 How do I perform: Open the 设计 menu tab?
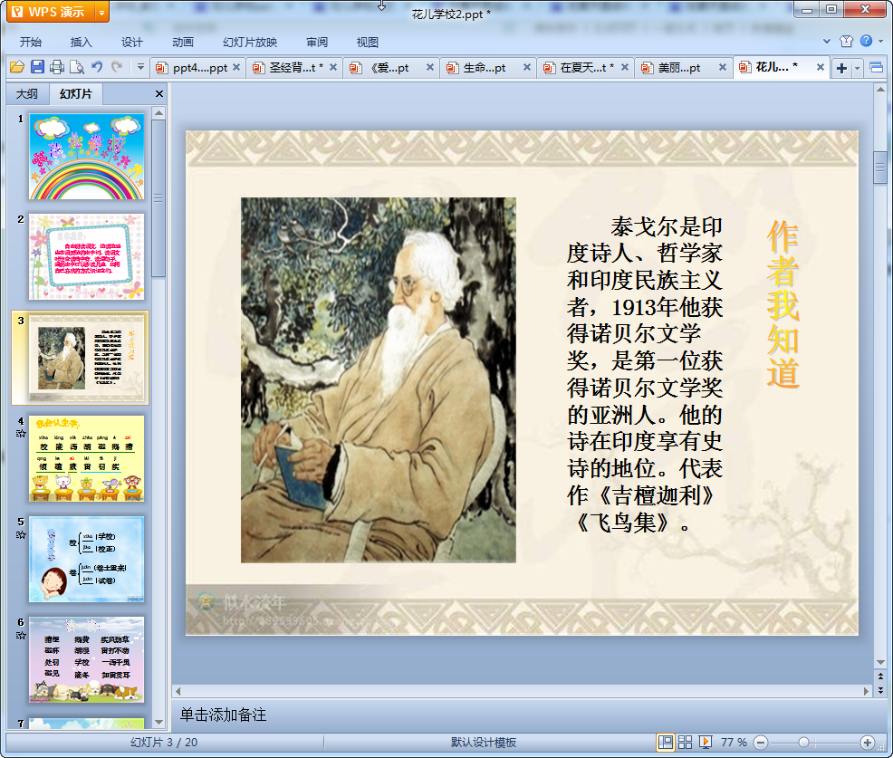pyautogui.click(x=131, y=43)
